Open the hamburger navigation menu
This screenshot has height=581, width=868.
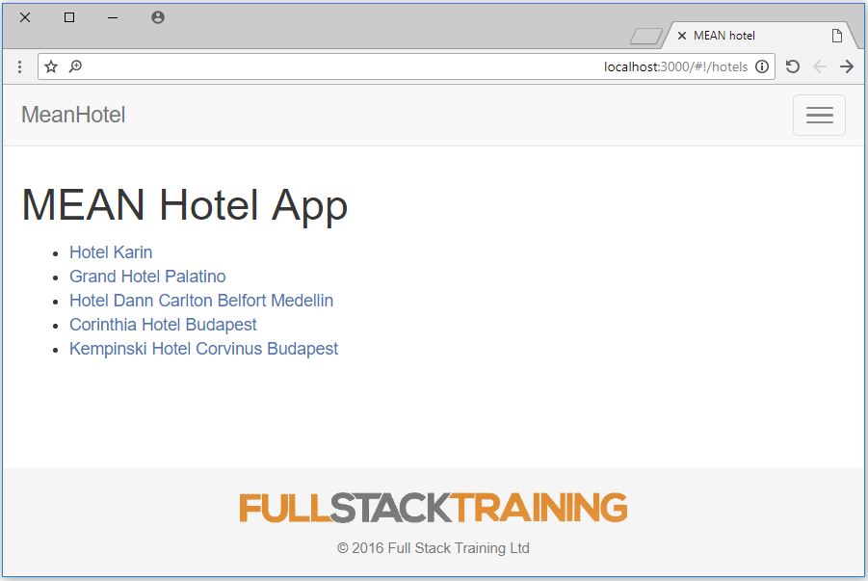[x=818, y=115]
